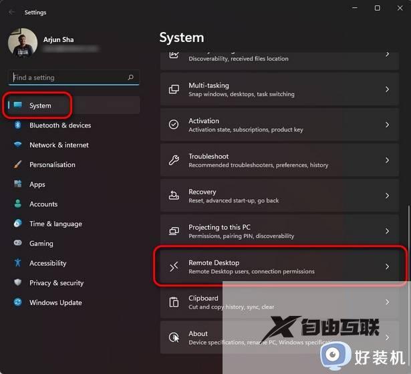Click 'Activation state, subscriptions, product key' text
Image resolution: width=411 pixels, height=374 pixels.
246,130
